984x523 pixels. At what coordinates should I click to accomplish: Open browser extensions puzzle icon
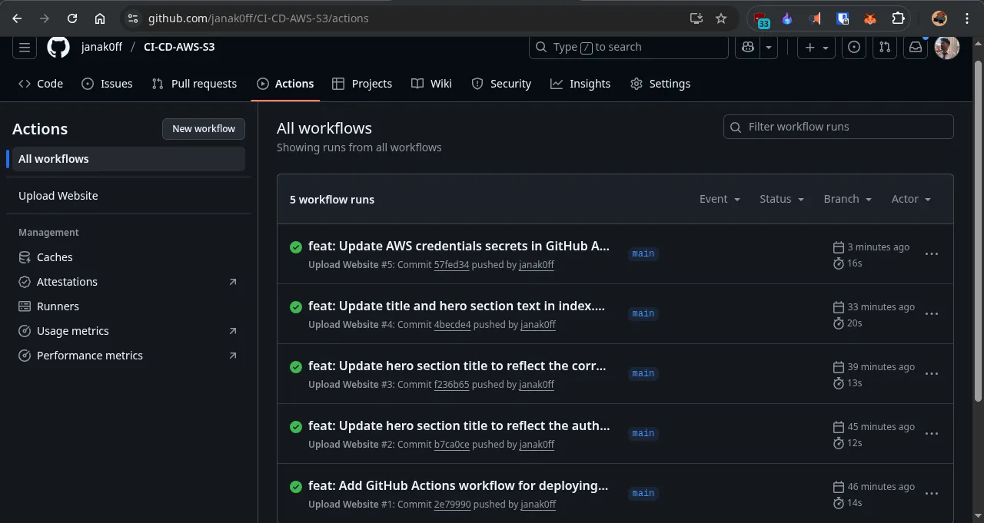click(898, 18)
